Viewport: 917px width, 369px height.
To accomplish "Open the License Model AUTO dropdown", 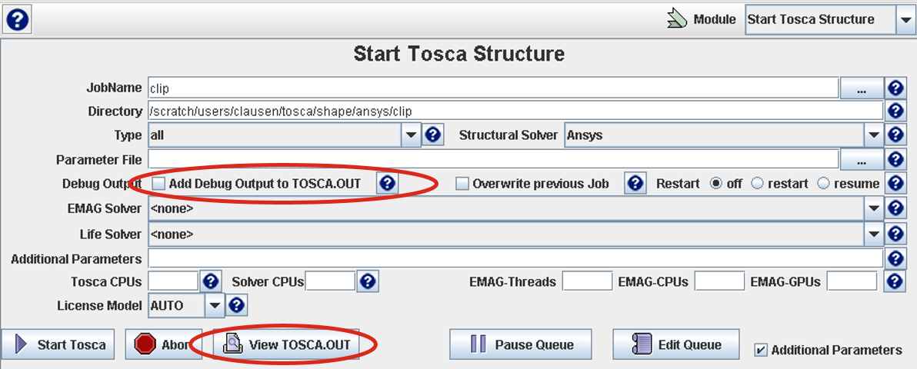I will click(x=214, y=305).
